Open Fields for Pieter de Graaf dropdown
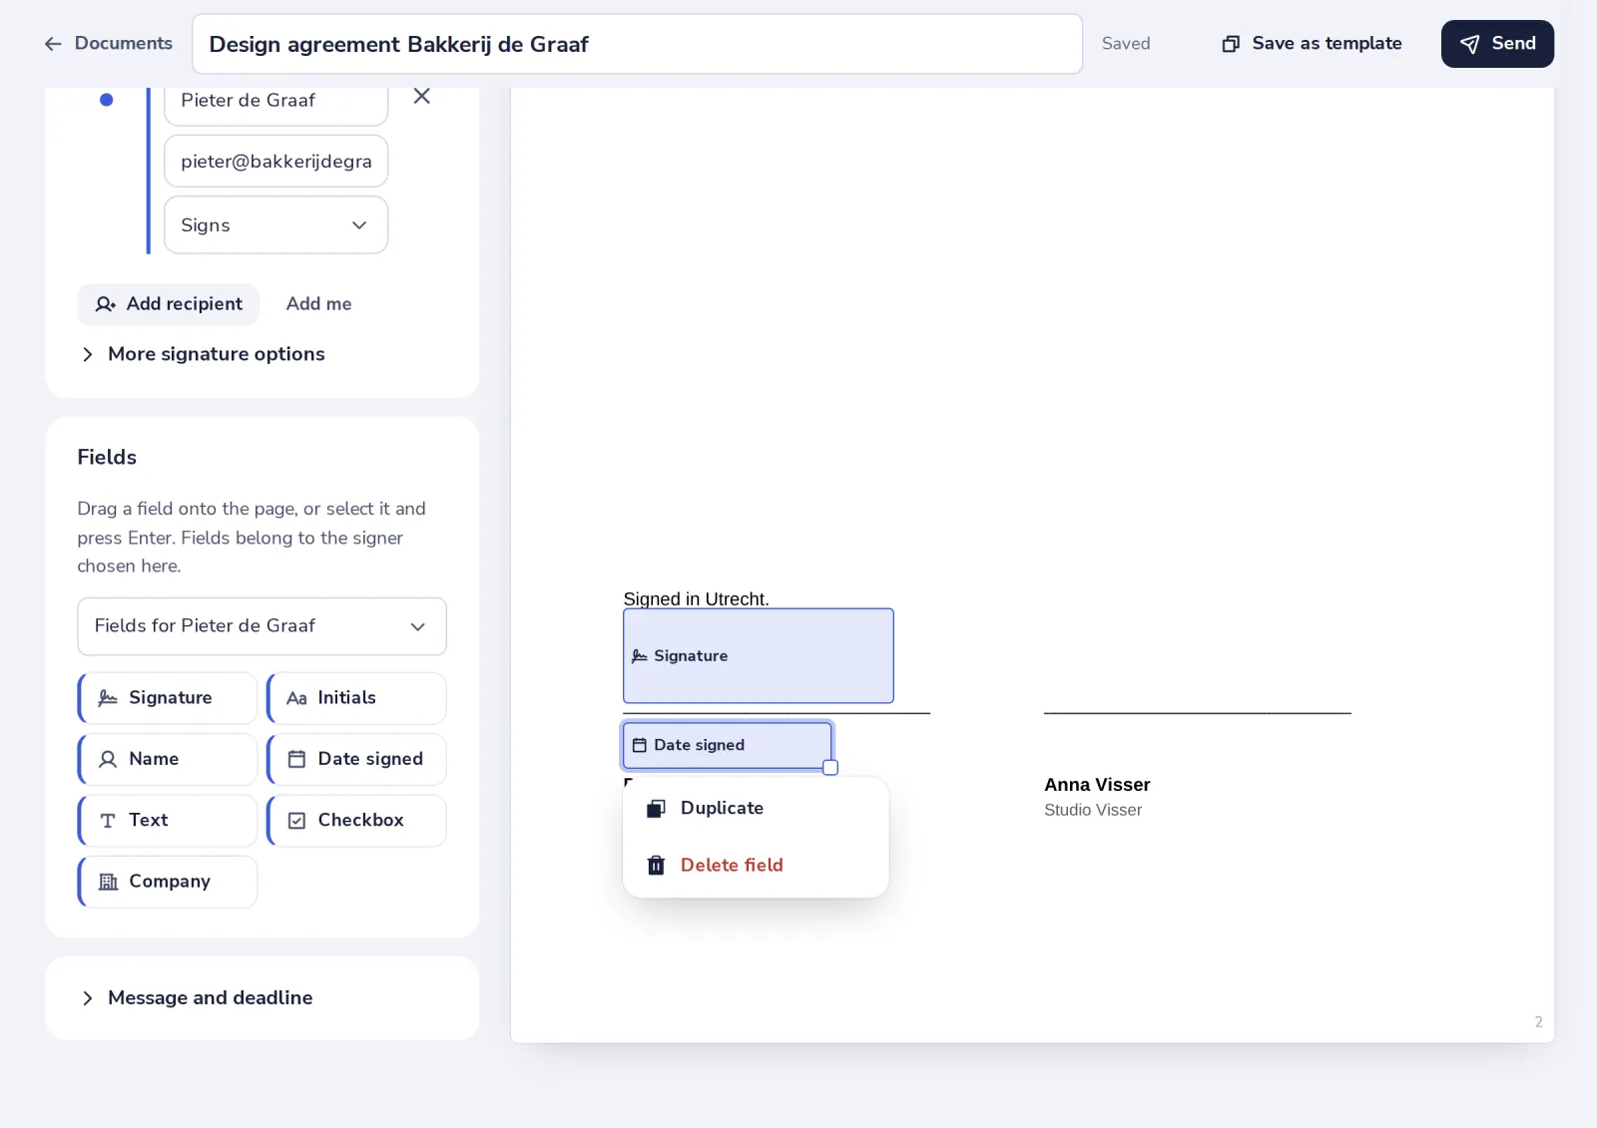Image resolution: width=1597 pixels, height=1128 pixels. pyautogui.click(x=262, y=626)
